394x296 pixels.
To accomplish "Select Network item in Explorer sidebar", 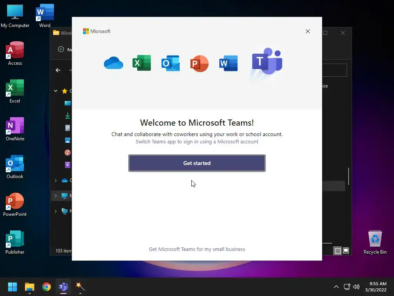I will click(65, 211).
